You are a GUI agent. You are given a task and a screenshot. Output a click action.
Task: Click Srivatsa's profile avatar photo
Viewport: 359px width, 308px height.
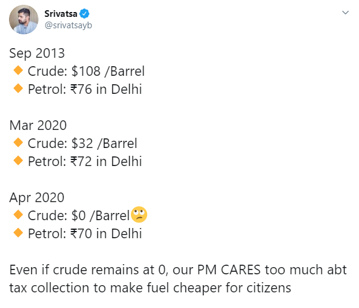pyautogui.click(x=23, y=19)
